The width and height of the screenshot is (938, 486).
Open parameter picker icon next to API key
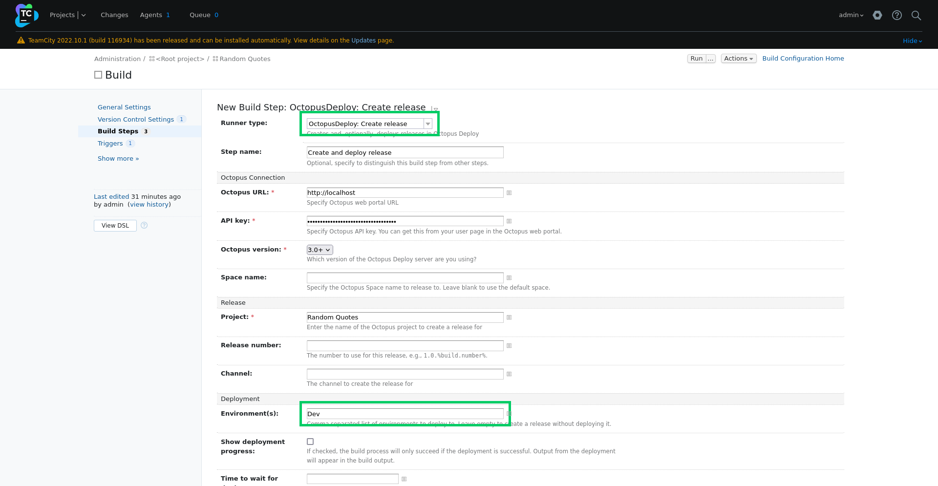tap(509, 221)
